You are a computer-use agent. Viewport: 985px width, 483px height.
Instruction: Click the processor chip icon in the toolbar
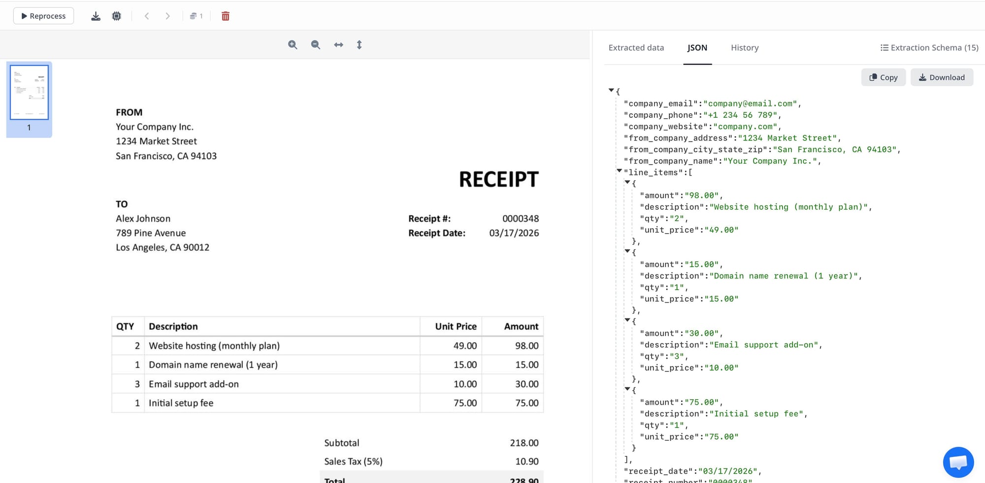click(117, 16)
